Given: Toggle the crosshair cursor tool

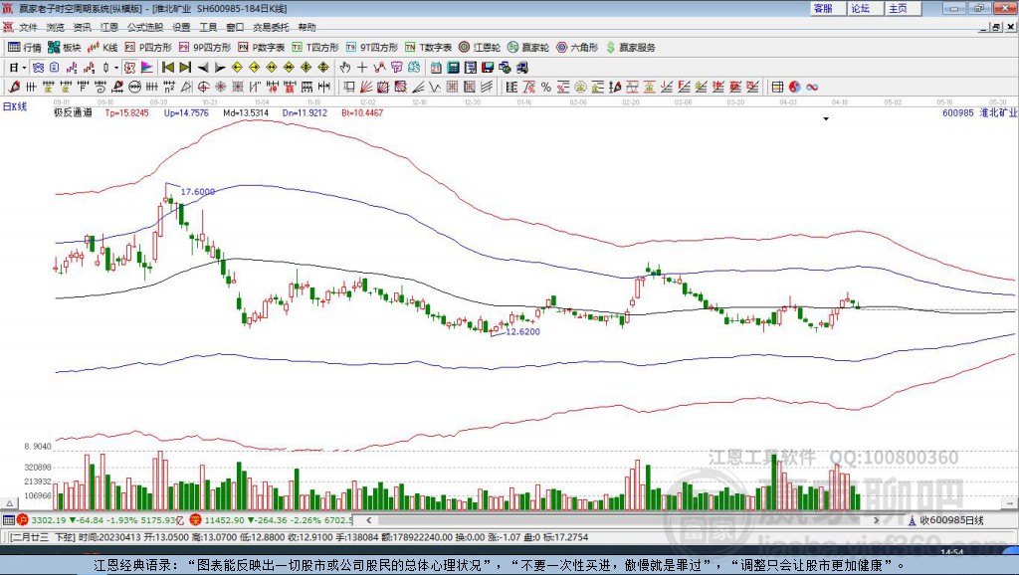Looking at the screenshot, I should (363, 68).
